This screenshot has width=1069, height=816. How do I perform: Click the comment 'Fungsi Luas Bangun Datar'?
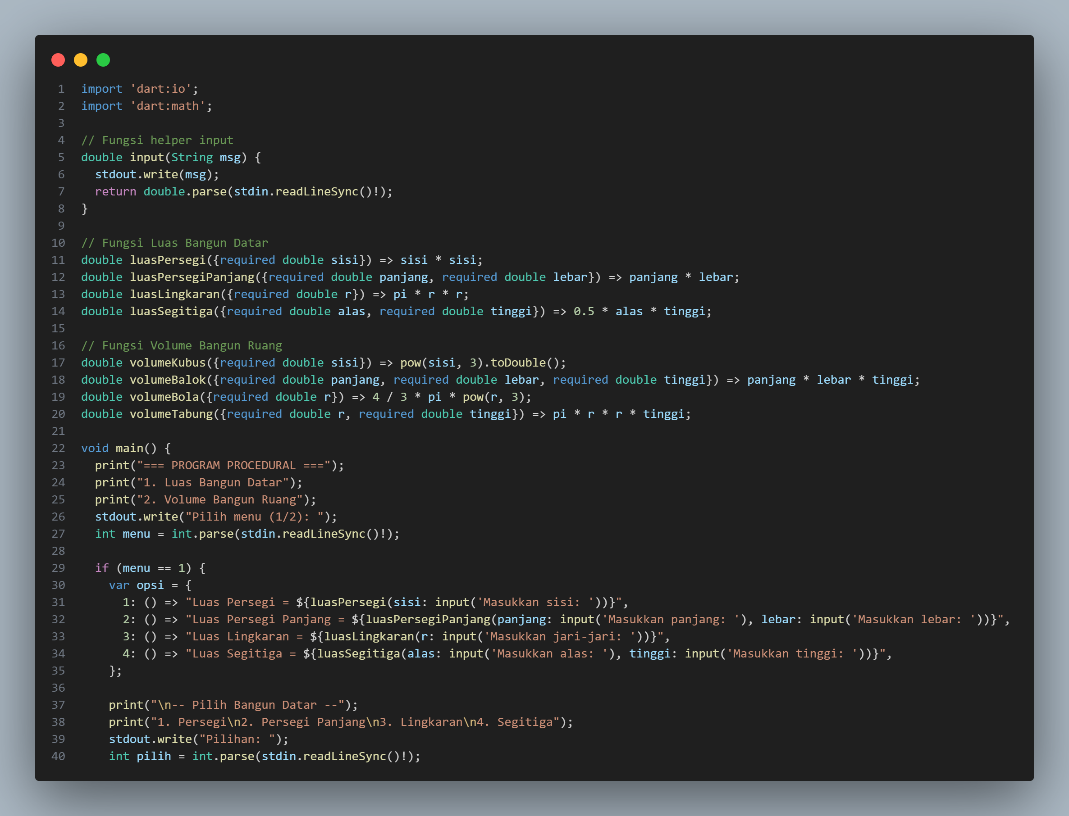click(x=175, y=243)
